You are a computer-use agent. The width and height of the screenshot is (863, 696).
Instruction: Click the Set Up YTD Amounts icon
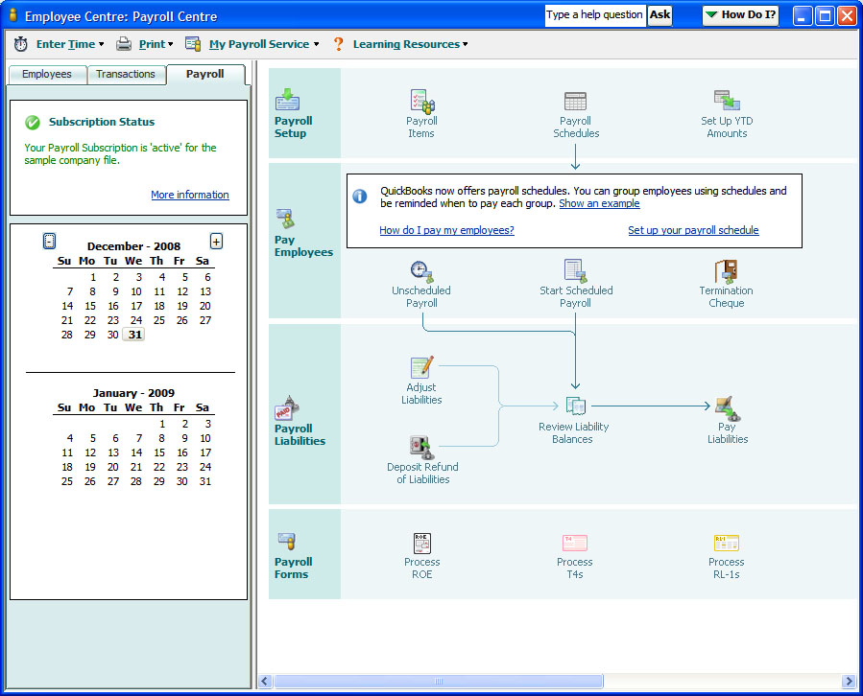click(727, 102)
